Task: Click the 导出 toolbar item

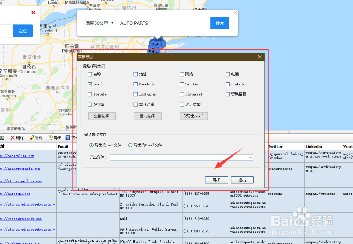Action: point(54,138)
